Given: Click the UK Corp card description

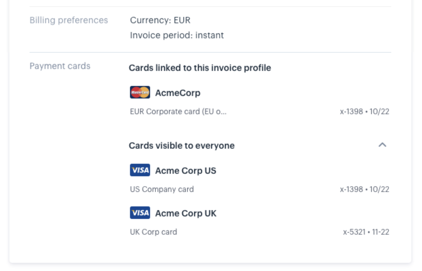Looking at the screenshot, I should 154,232.
